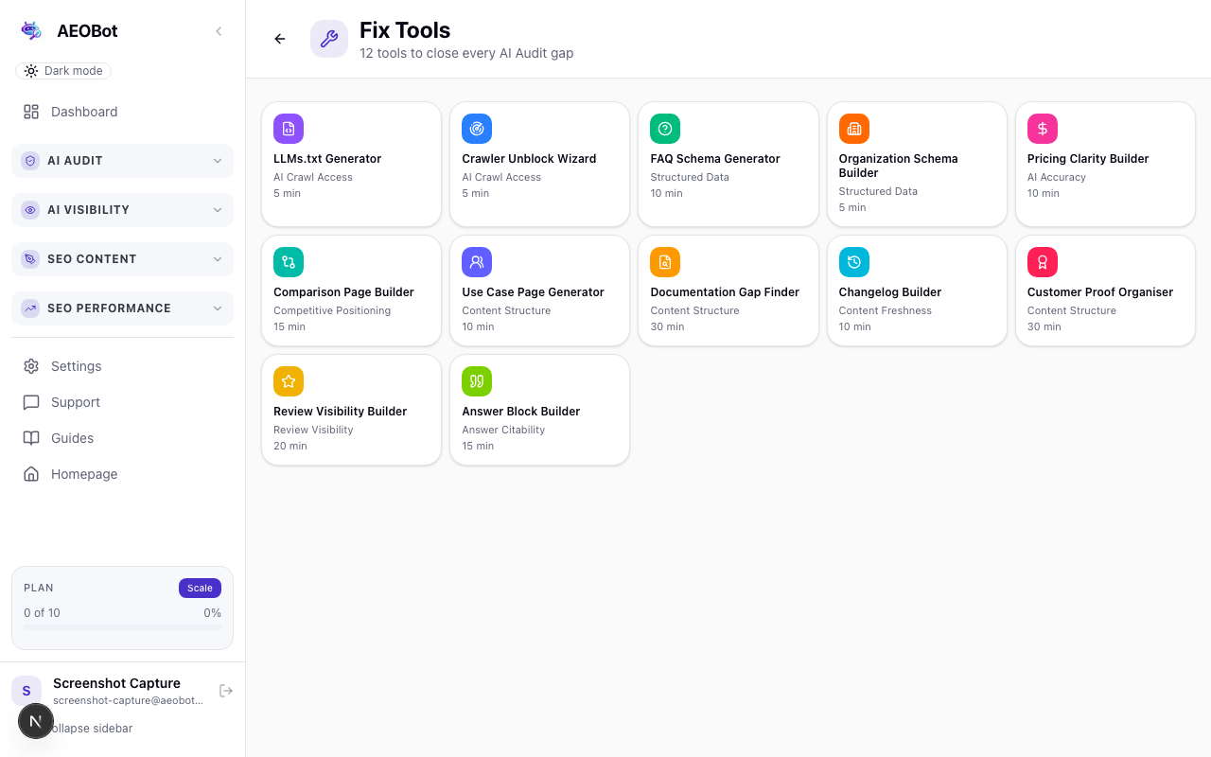Open Settings in the sidebar
The height and width of the screenshot is (757, 1211).
tap(122, 366)
